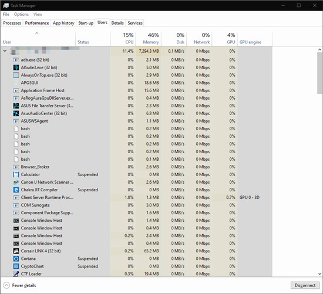Click the CryptoChart app icon
This screenshot has height=294, width=323.
(x=16, y=266)
